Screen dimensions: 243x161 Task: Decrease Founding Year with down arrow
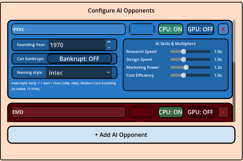coord(109,48)
